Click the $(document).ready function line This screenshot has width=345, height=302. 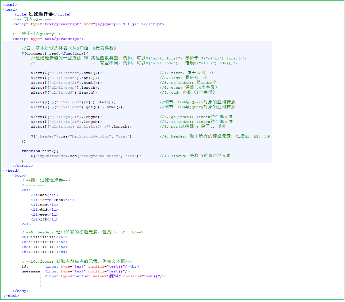click(x=55, y=53)
